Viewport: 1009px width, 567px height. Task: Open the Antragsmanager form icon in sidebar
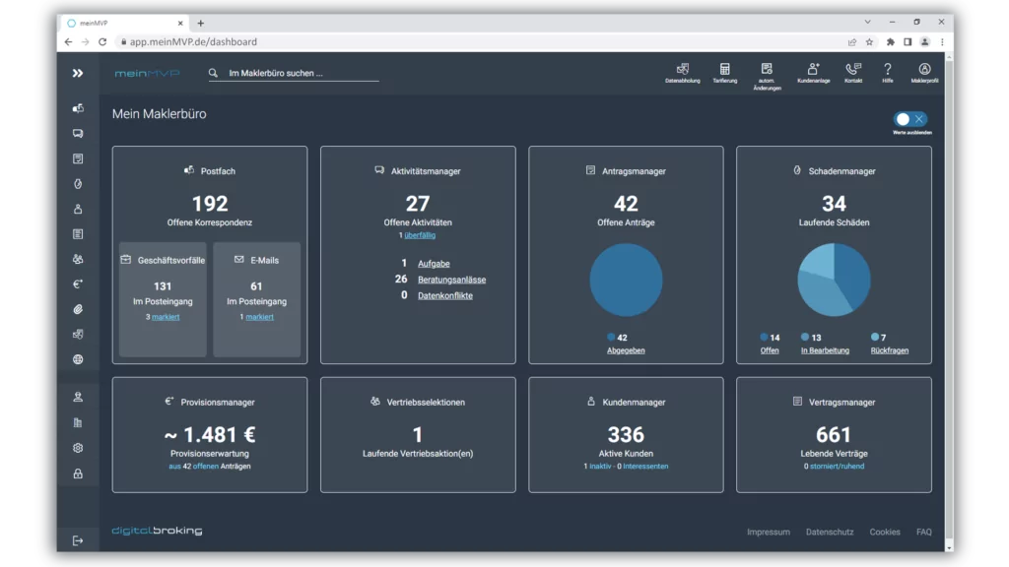coord(78,158)
